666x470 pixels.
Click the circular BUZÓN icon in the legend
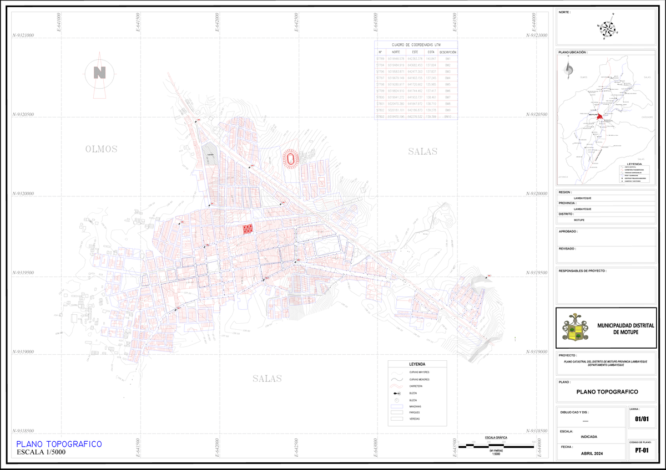(x=396, y=400)
